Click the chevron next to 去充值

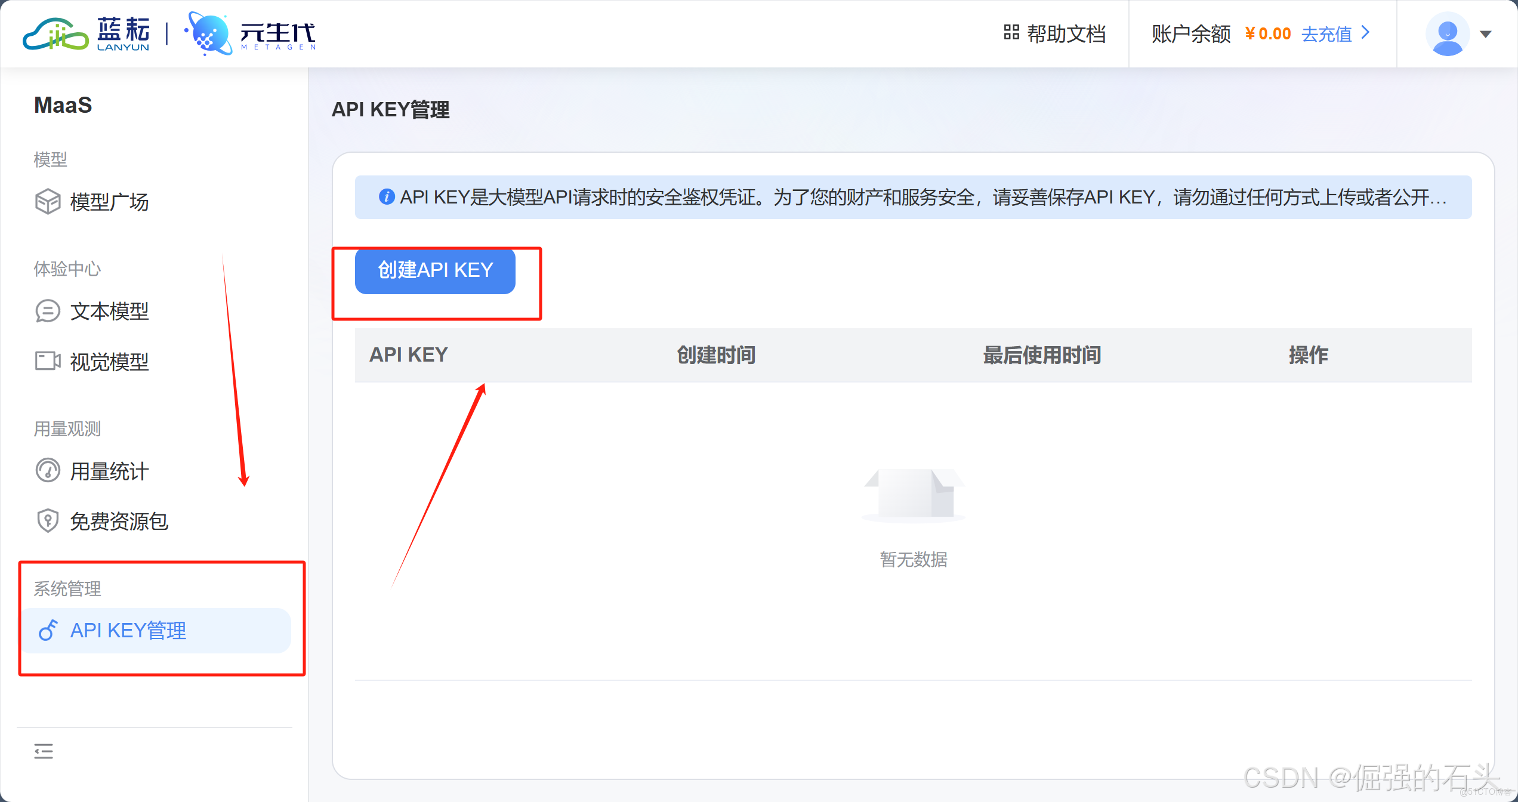(x=1365, y=33)
